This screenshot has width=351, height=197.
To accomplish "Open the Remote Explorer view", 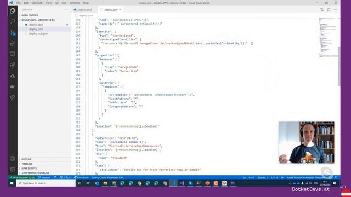I will coord(12,54).
